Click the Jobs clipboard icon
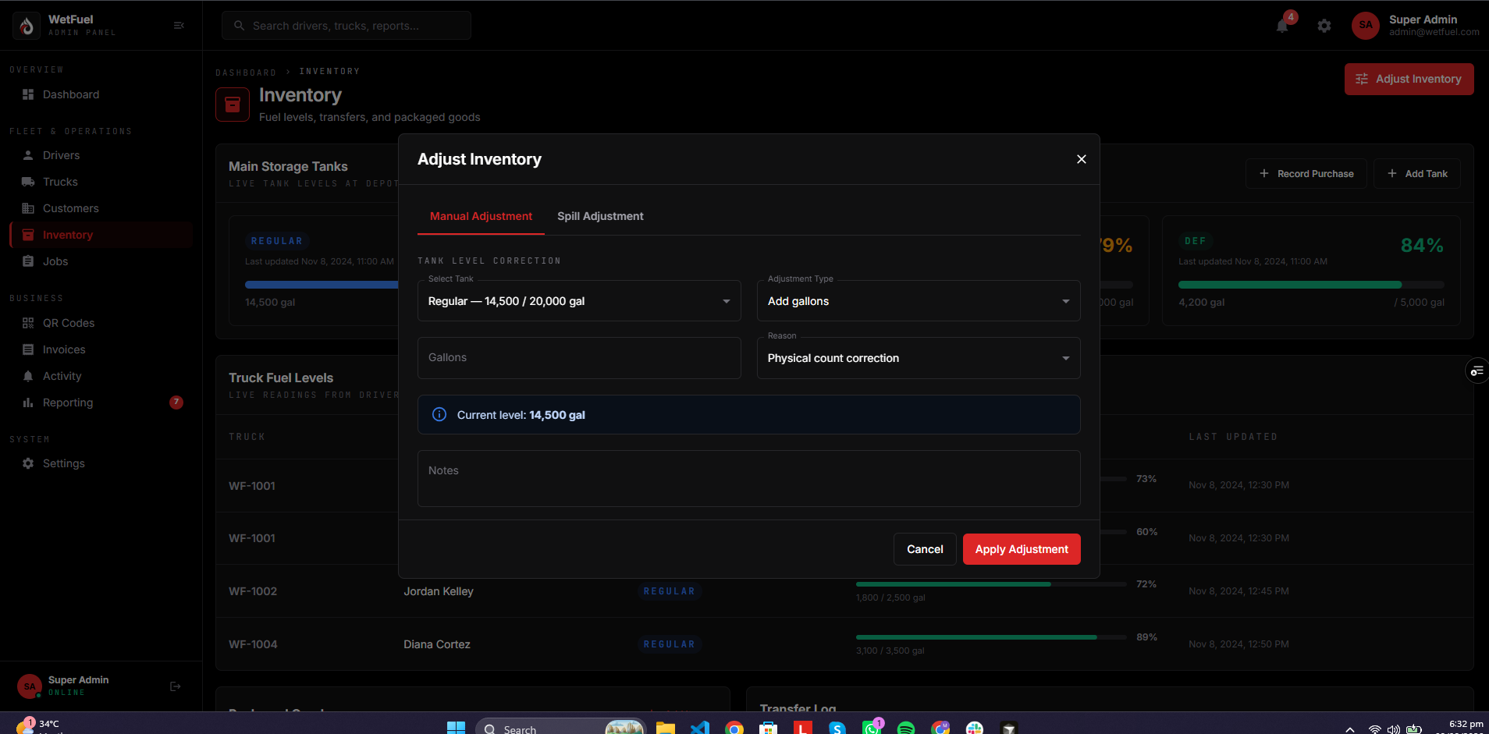This screenshot has width=1489, height=734. pyautogui.click(x=28, y=261)
